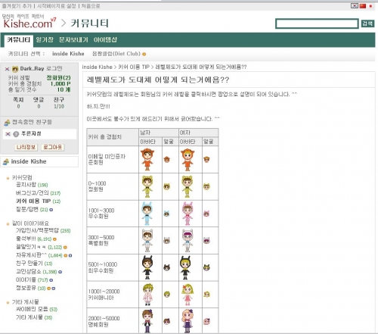Click the 푸른지성 friend status icon
This screenshot has height=334, width=378.
point(16,134)
